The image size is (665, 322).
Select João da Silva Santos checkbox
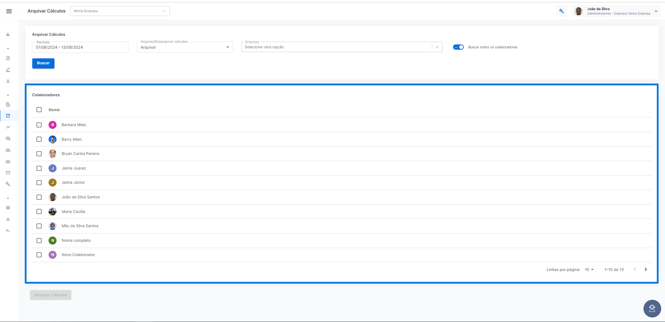coord(39,197)
